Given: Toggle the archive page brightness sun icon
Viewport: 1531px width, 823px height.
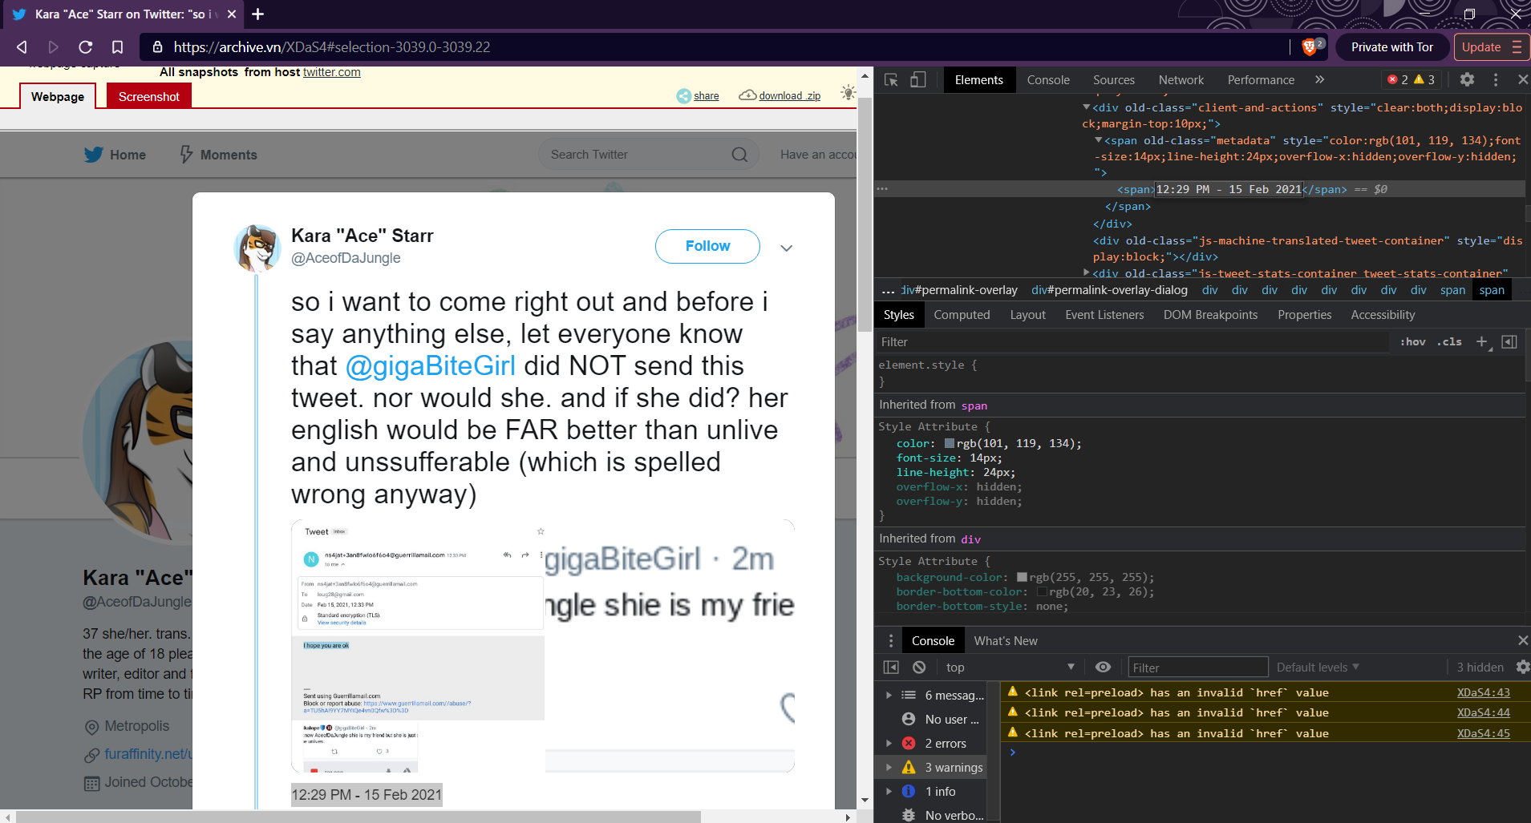Looking at the screenshot, I should pyautogui.click(x=848, y=93).
